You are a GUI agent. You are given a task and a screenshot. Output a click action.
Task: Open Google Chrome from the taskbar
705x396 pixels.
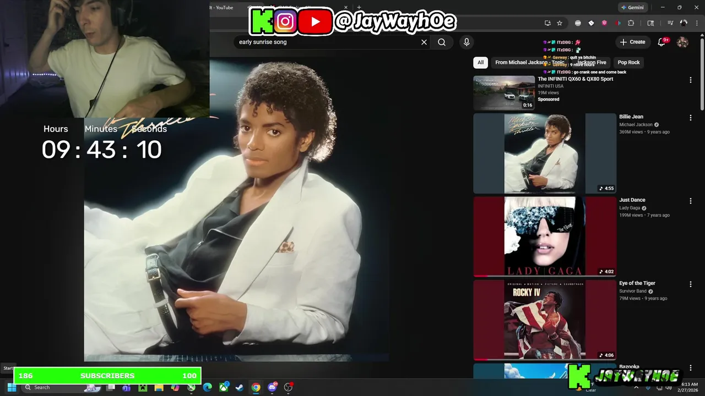tap(256, 387)
